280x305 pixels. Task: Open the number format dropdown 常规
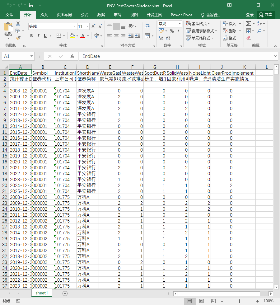(180, 24)
